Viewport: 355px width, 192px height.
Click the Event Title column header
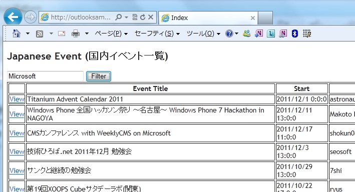click(150, 88)
